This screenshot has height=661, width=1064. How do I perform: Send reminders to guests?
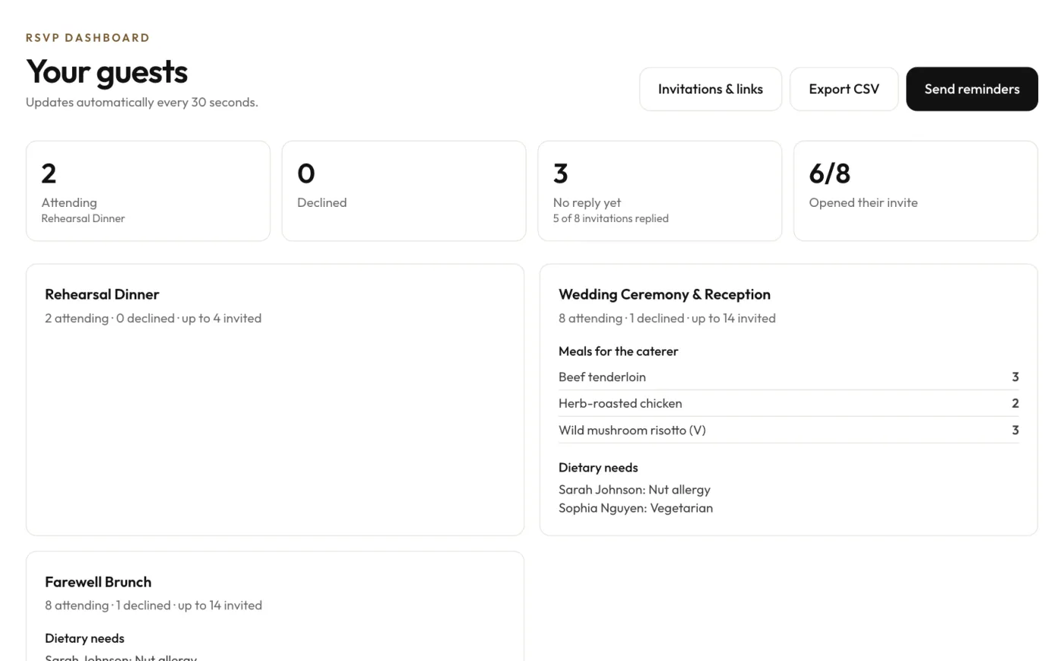coord(971,89)
